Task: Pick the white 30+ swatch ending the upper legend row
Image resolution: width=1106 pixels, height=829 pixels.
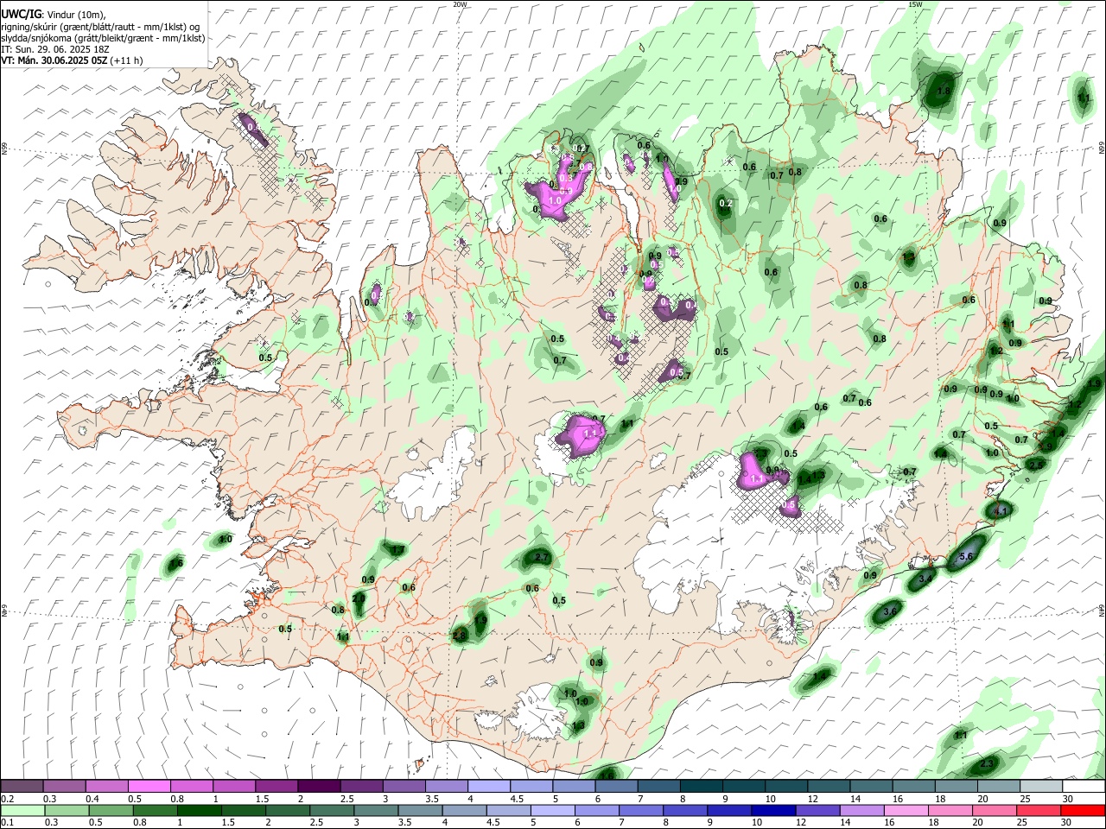Action: [1084, 786]
